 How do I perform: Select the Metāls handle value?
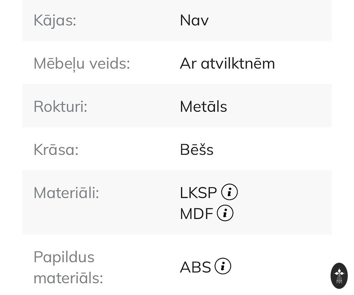[x=203, y=106]
